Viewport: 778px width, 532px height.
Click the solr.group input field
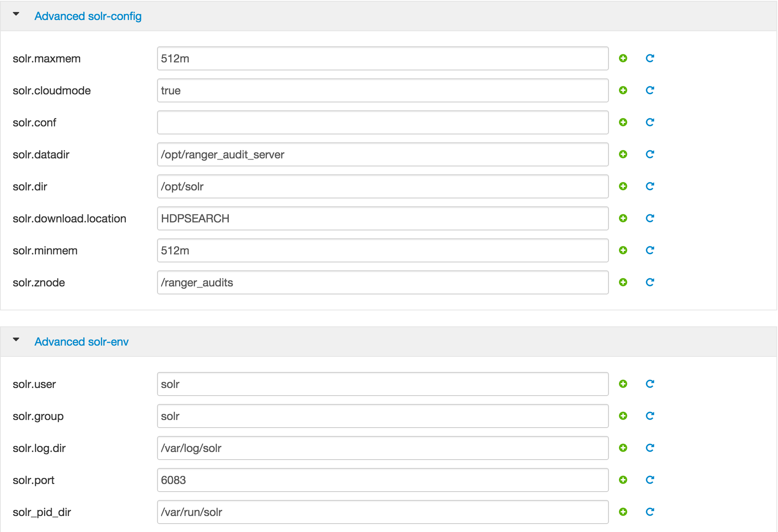pyautogui.click(x=383, y=416)
